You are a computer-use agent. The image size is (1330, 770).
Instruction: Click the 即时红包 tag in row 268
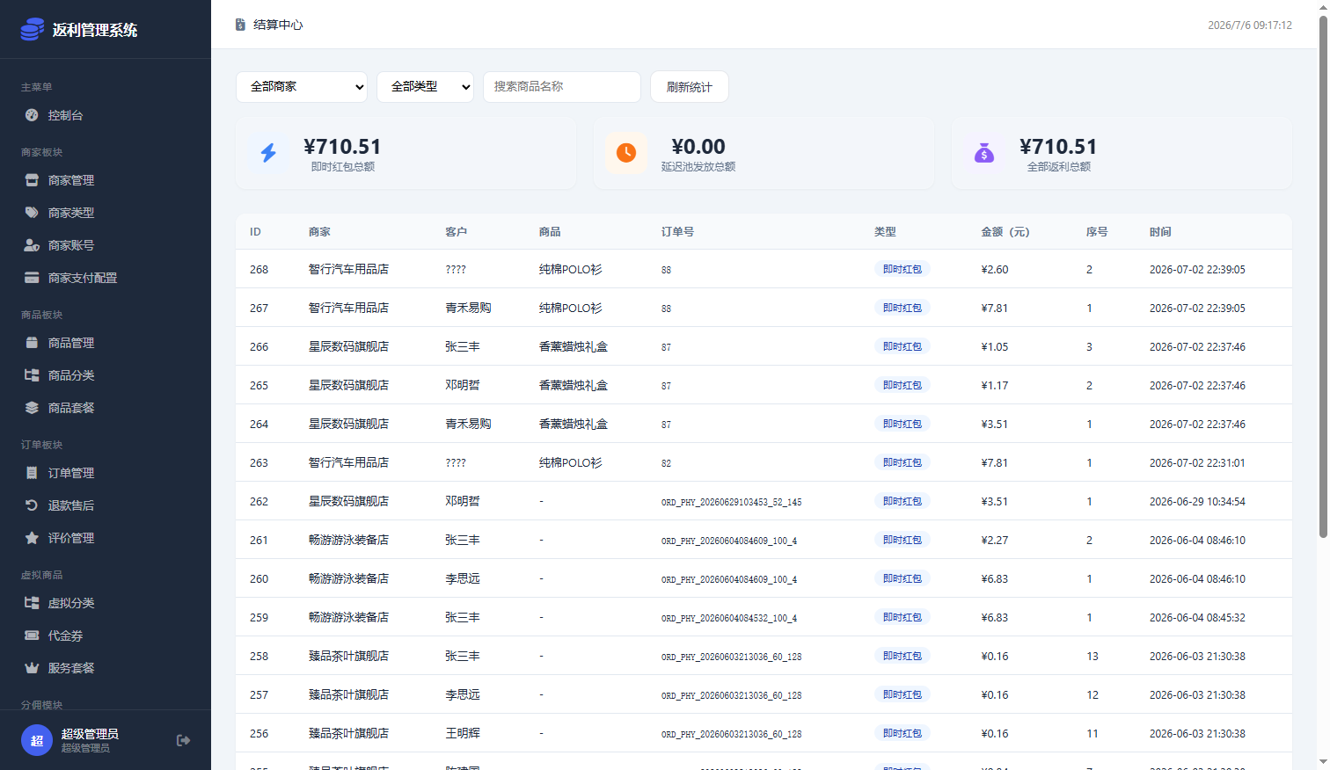tap(902, 269)
